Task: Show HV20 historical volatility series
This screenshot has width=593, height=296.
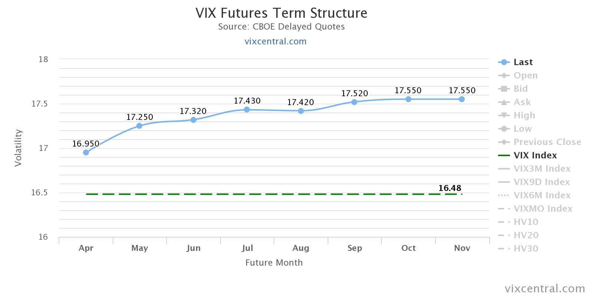Action: pos(526,235)
